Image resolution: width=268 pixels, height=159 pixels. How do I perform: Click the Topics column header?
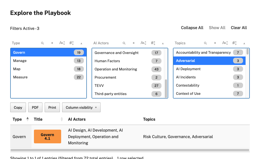coord(149,119)
